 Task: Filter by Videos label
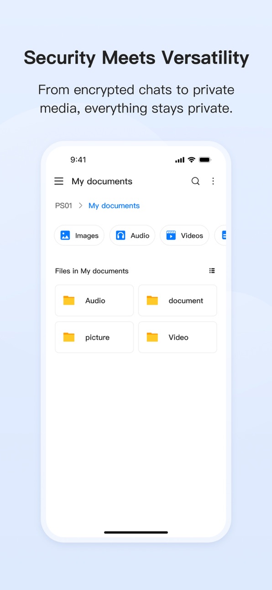(192, 236)
